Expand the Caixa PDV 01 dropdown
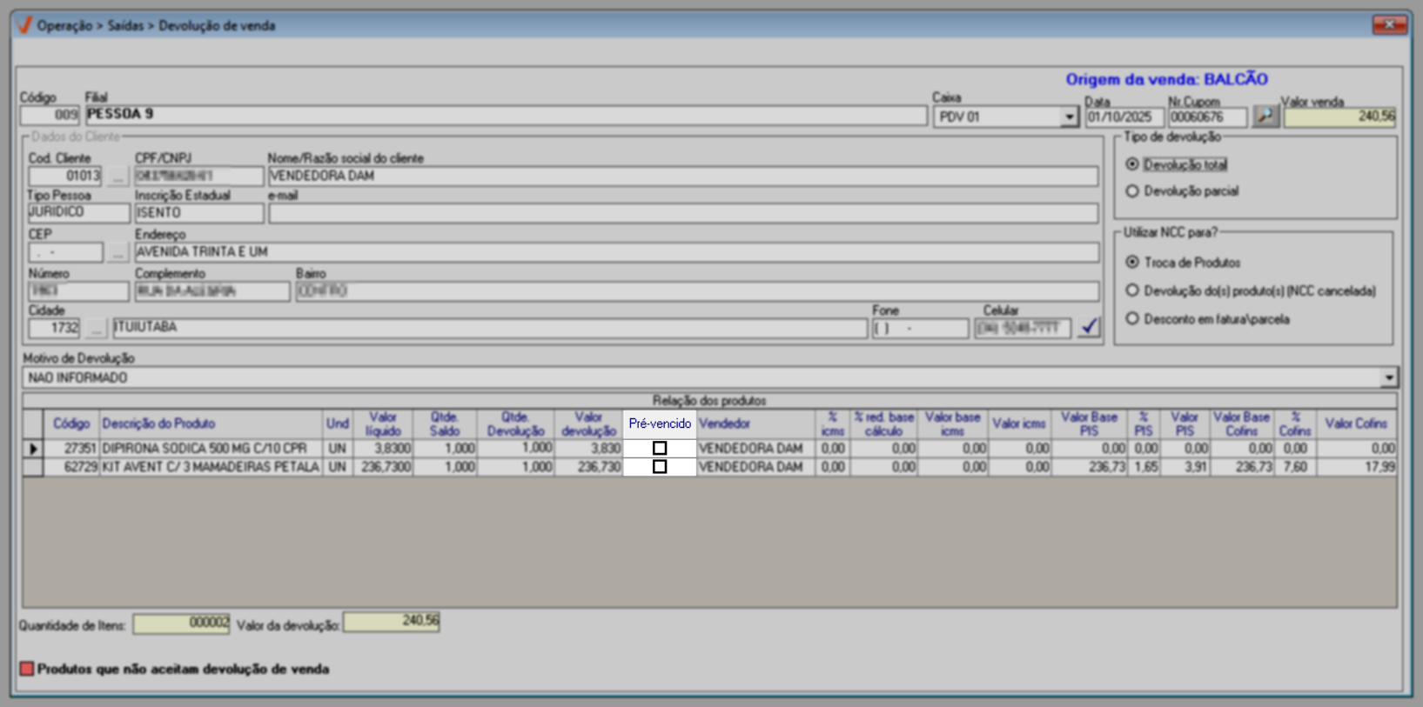 [x=1069, y=117]
